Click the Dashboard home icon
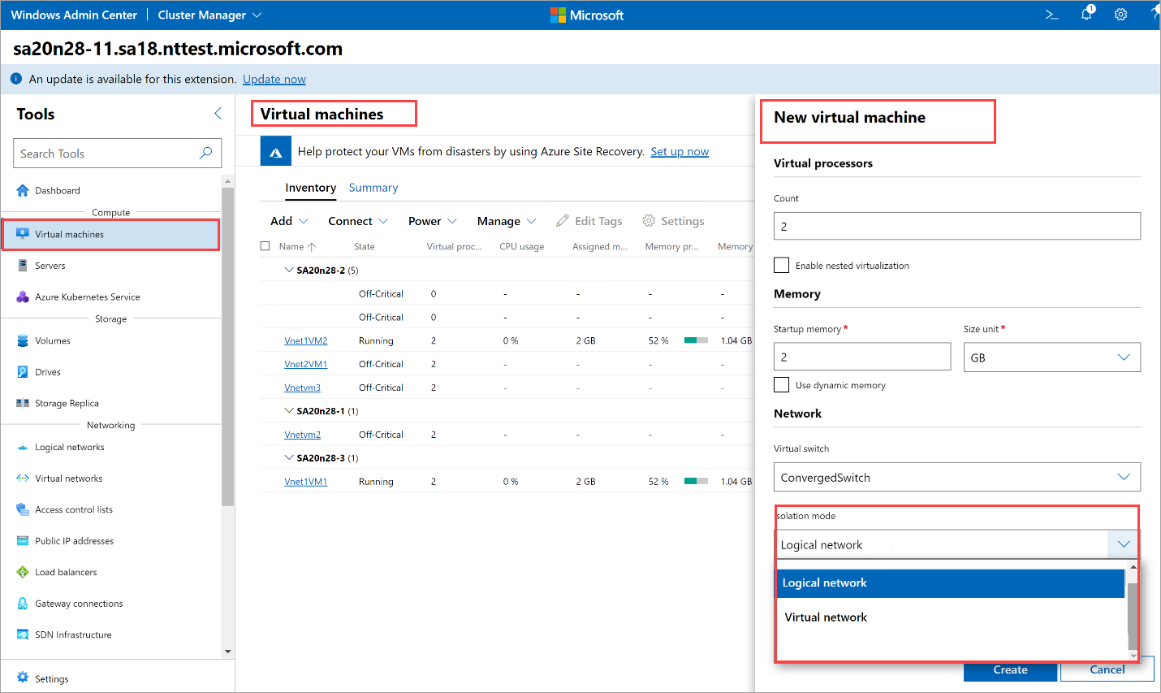Viewport: 1161px width, 693px height. 23,191
